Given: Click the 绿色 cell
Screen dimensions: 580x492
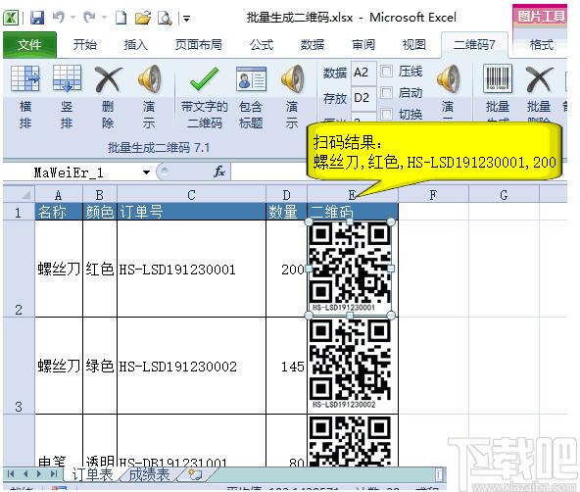Looking at the screenshot, I should tap(100, 366).
